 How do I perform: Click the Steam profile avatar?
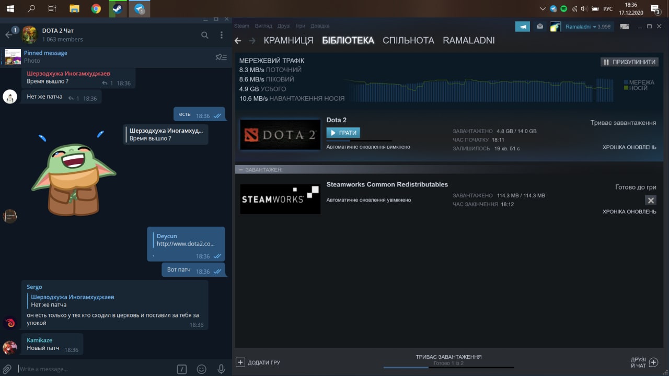coord(556,27)
